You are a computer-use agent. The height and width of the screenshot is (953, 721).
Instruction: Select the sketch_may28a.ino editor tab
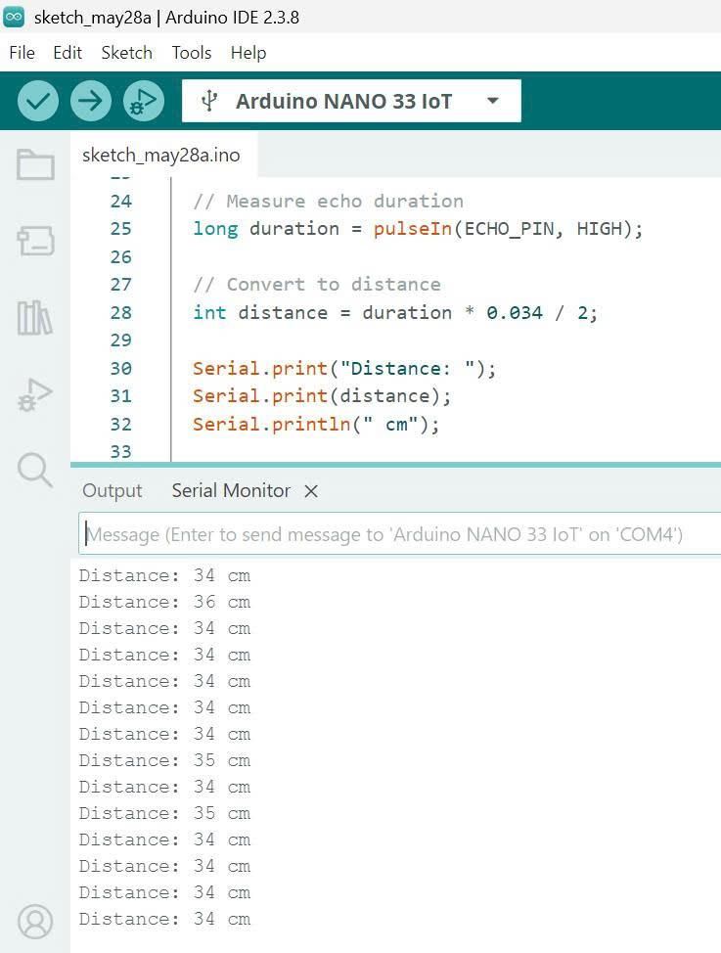pos(161,155)
